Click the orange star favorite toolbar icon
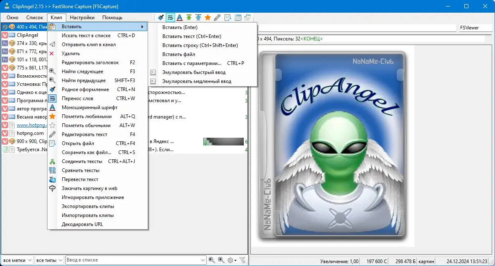495x266 pixels. (208, 18)
